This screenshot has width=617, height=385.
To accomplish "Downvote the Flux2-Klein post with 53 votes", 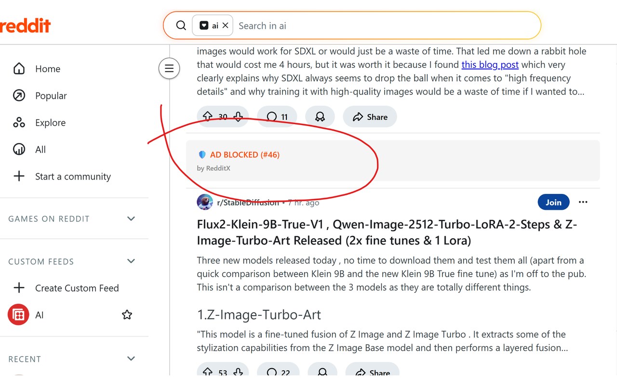I will click(x=238, y=372).
